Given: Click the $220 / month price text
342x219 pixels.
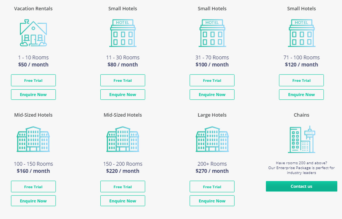Looking at the screenshot, I should pos(123,171).
